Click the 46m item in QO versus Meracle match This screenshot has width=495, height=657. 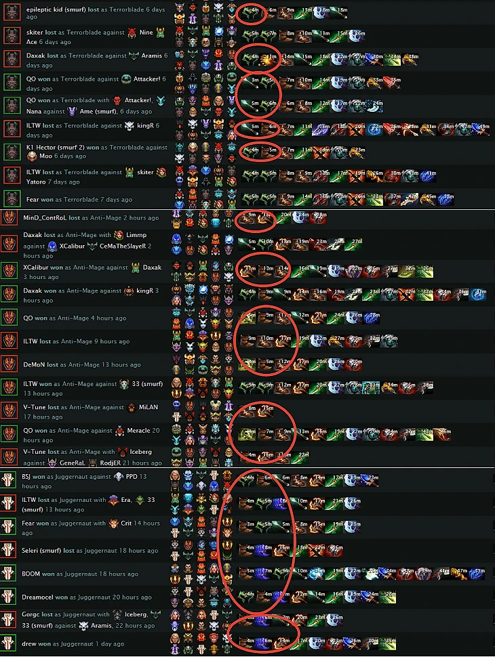(442, 433)
